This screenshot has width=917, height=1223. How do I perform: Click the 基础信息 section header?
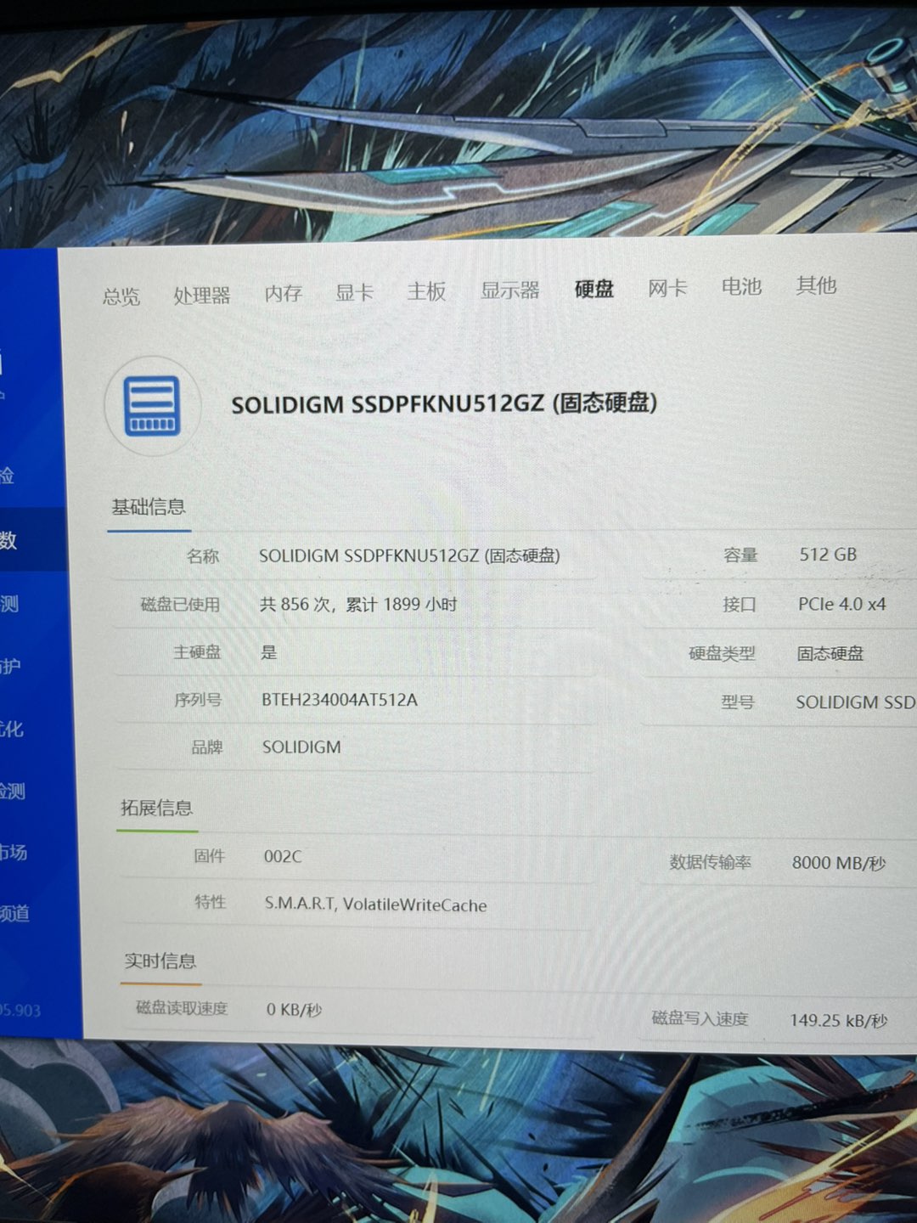click(149, 507)
